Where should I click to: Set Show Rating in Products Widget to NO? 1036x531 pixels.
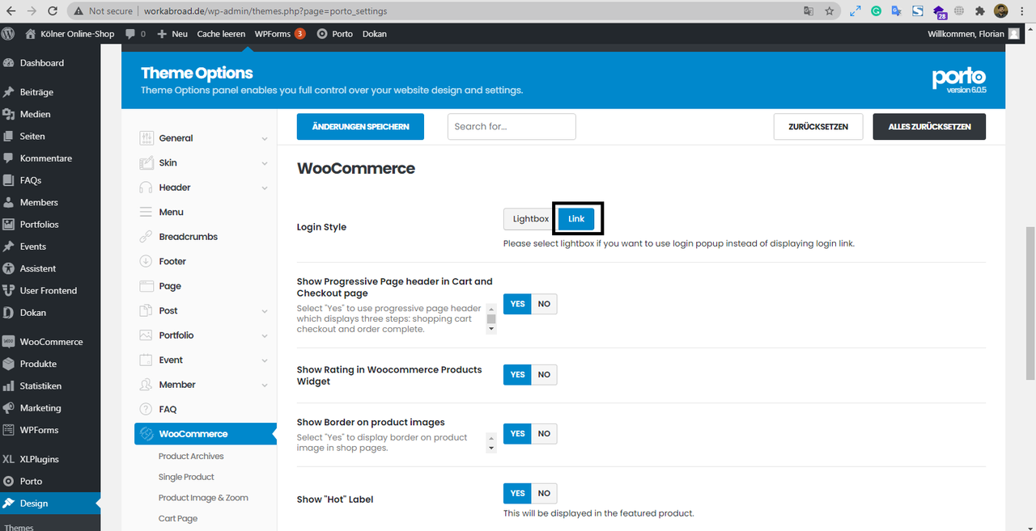click(544, 374)
